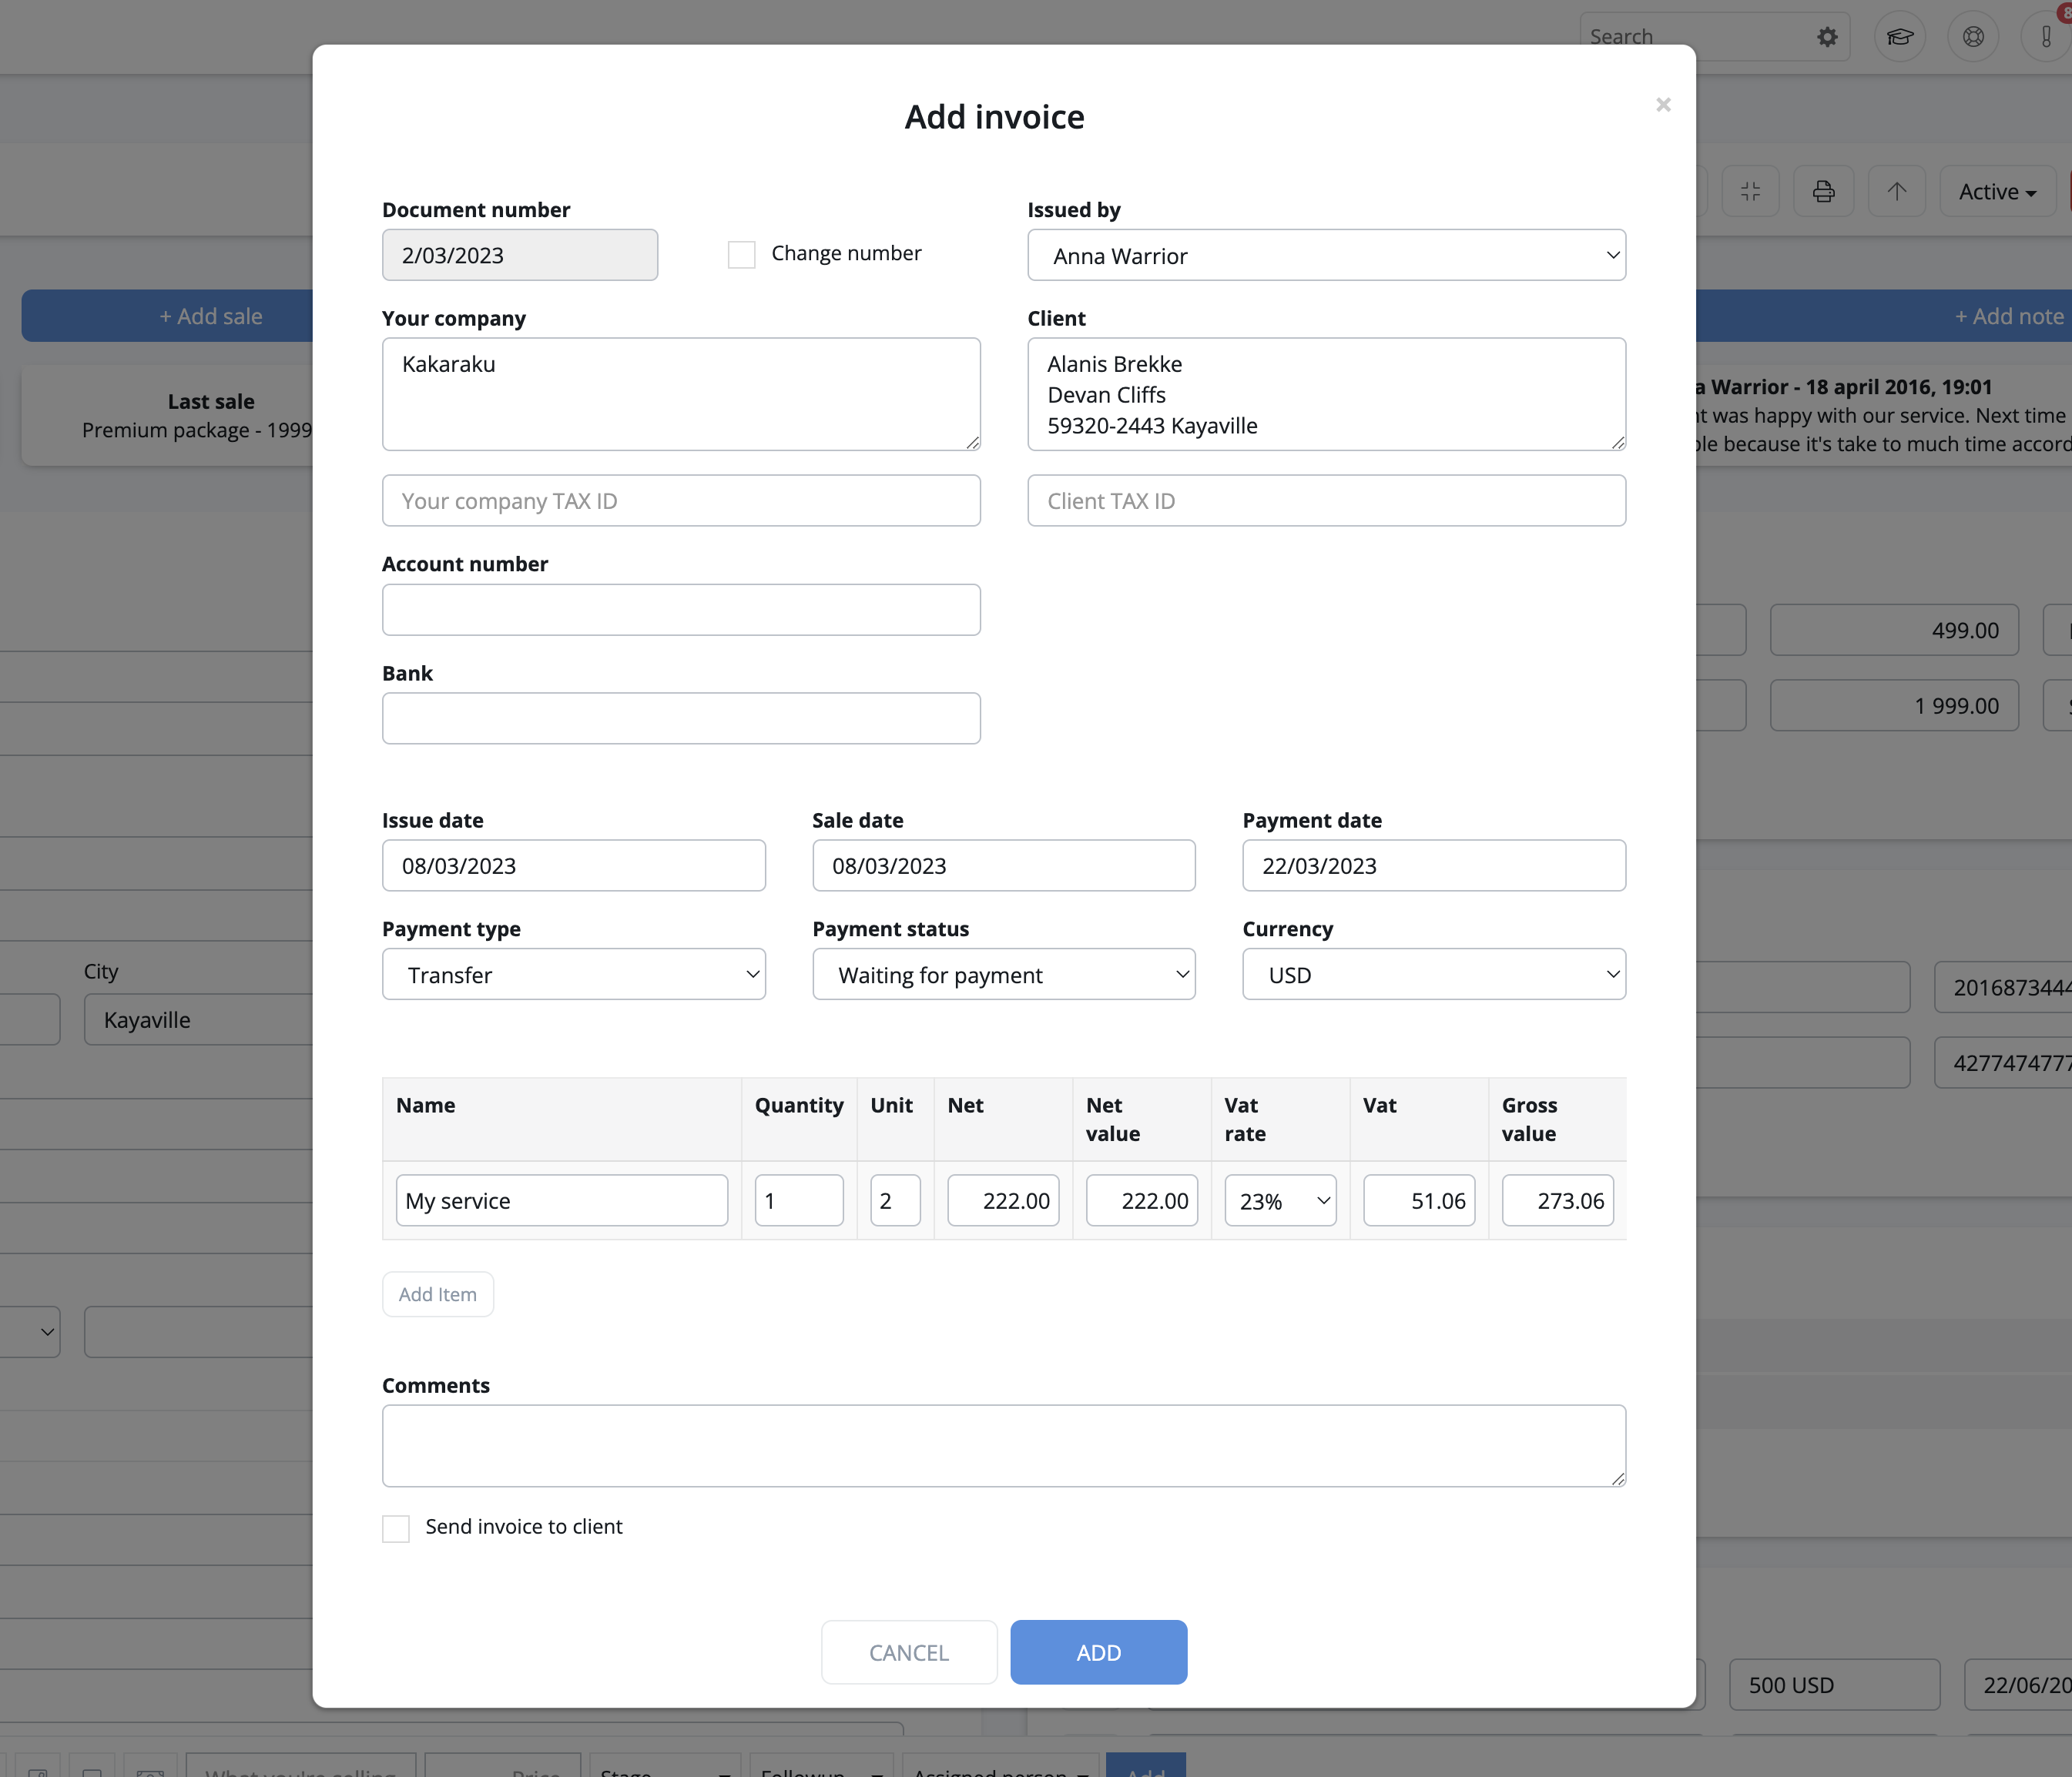This screenshot has height=1777, width=2072.
Task: Open the 23% Vat rate selector
Action: click(1280, 1200)
